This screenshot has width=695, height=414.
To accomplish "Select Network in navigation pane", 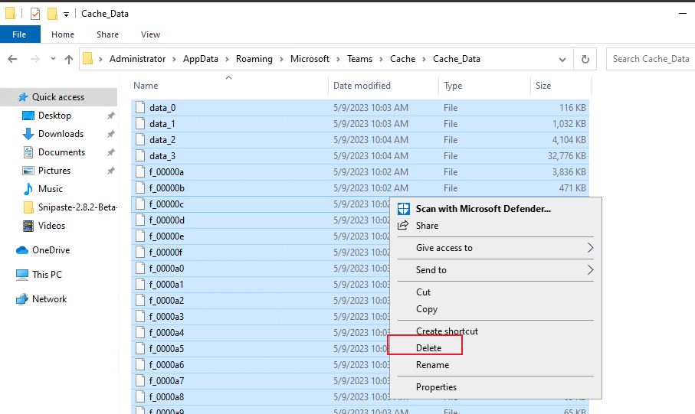I will click(49, 299).
